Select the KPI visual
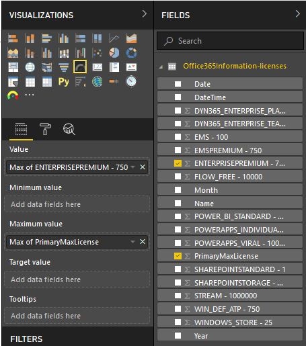Screen dimensions: 306x346 click(131, 67)
